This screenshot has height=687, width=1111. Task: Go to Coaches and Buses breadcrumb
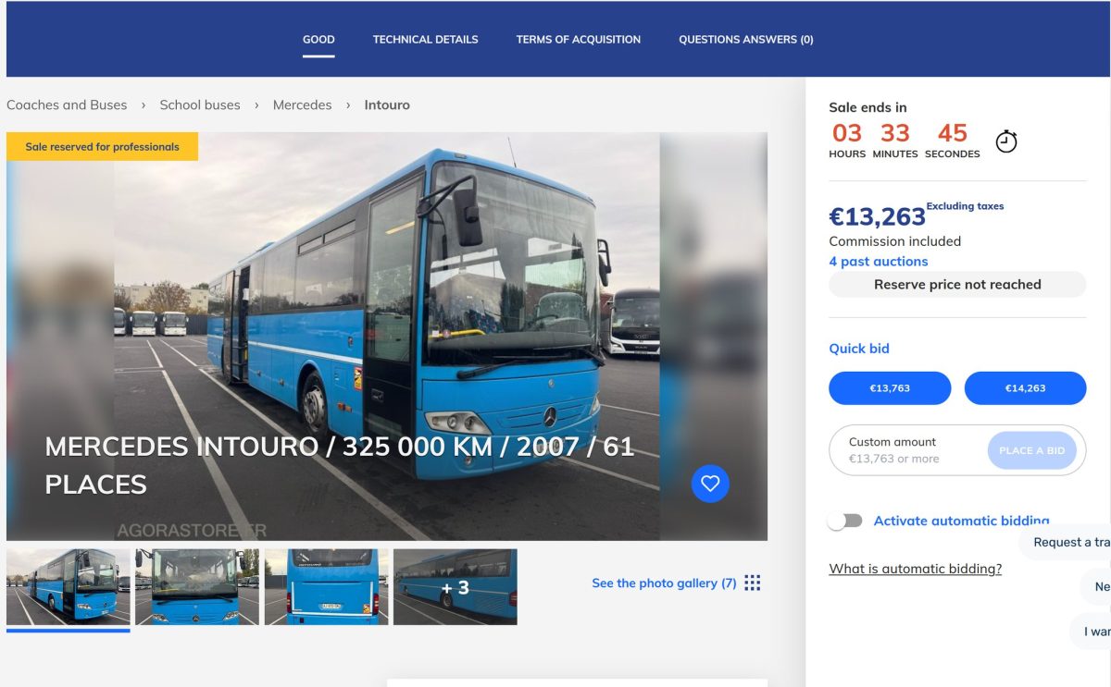[67, 104]
